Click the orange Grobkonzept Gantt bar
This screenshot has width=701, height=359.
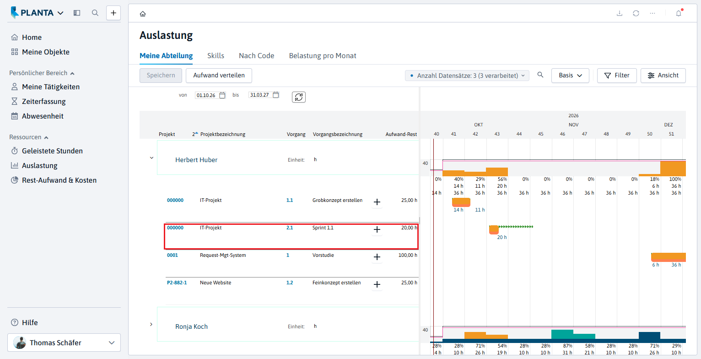coord(461,202)
